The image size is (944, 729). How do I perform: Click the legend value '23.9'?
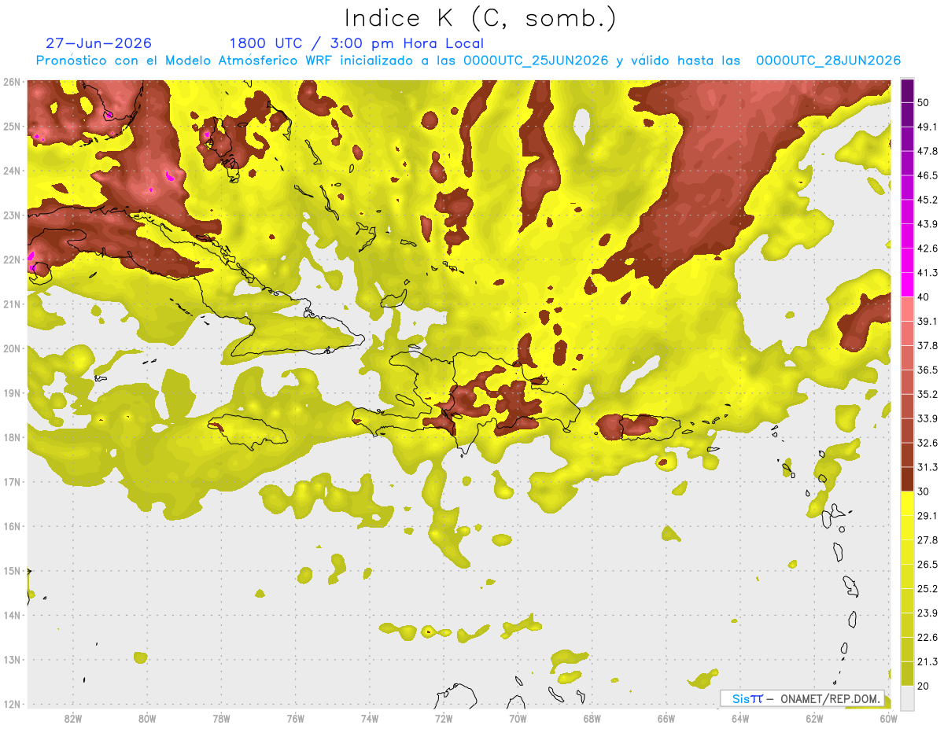point(927,613)
